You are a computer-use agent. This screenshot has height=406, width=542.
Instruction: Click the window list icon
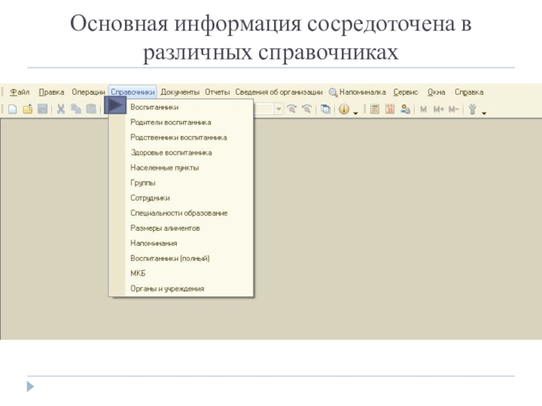(x=325, y=109)
